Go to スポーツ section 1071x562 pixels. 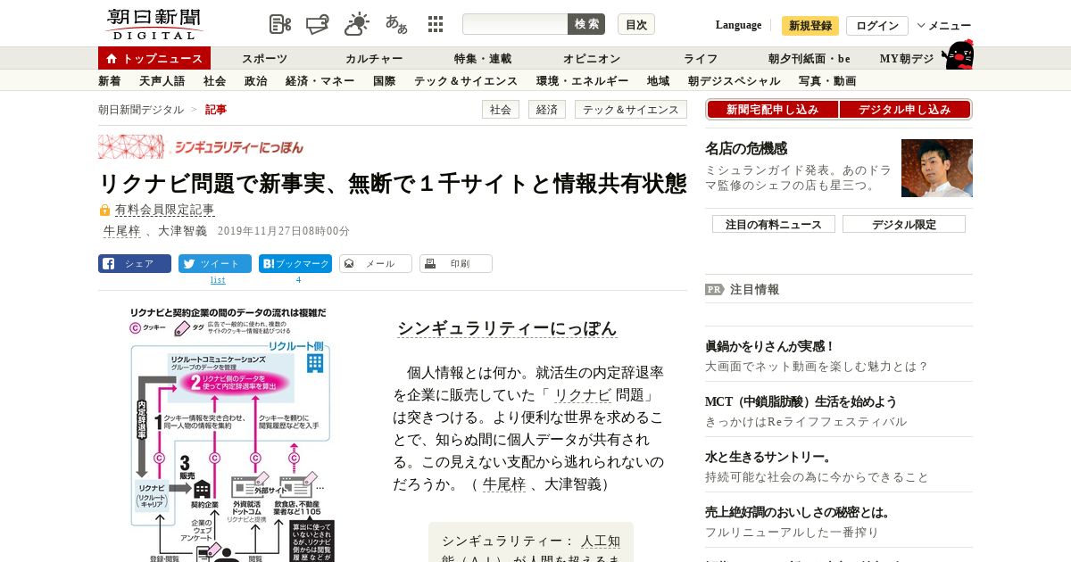264,59
